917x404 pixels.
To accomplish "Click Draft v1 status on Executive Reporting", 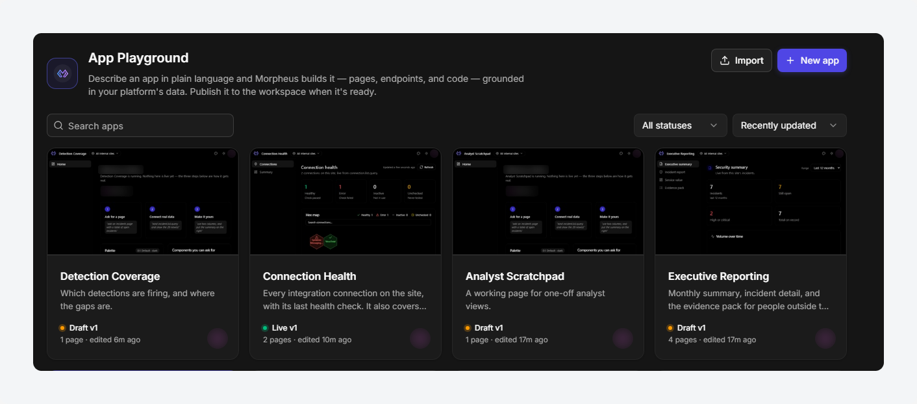I will [686, 328].
